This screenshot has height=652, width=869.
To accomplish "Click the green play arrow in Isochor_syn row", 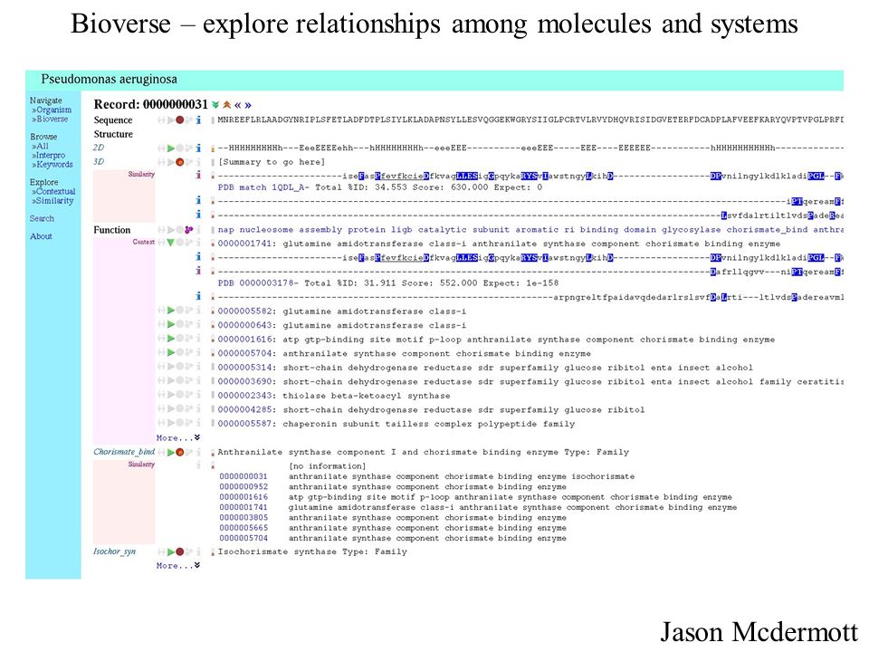I will (x=171, y=551).
